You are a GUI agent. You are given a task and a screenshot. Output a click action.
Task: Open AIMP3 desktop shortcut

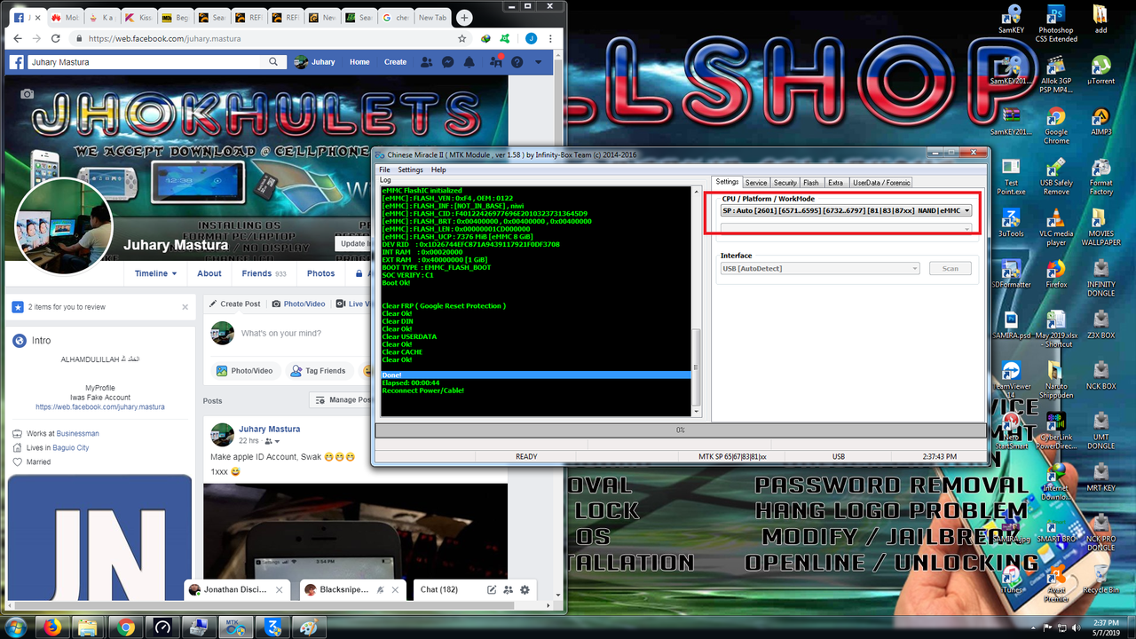coord(1100,122)
